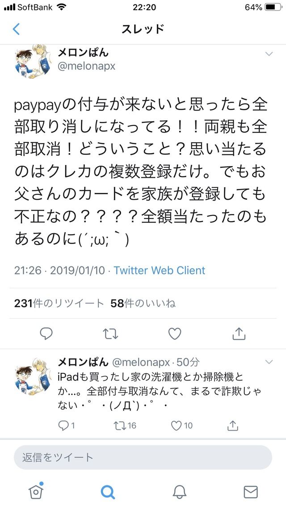View the 231件のリツイート list
This screenshot has width=286, height=509.
pos(59,303)
